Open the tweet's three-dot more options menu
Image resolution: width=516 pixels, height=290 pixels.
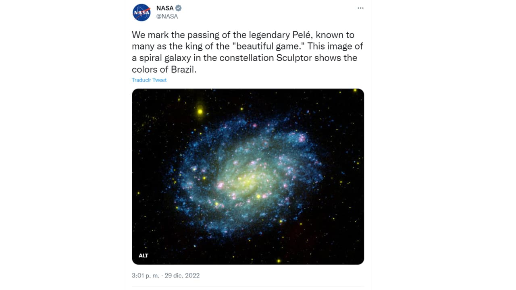pyautogui.click(x=360, y=8)
